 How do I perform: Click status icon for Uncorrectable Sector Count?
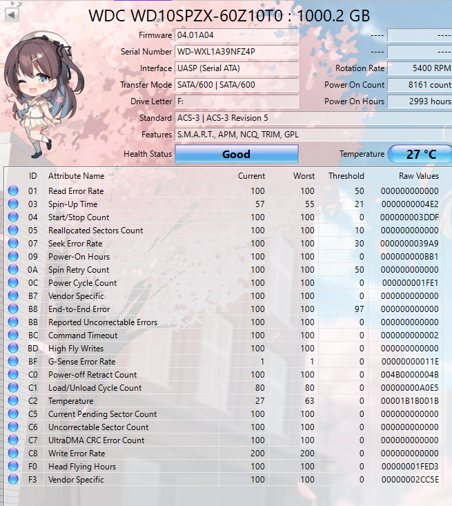point(13,427)
